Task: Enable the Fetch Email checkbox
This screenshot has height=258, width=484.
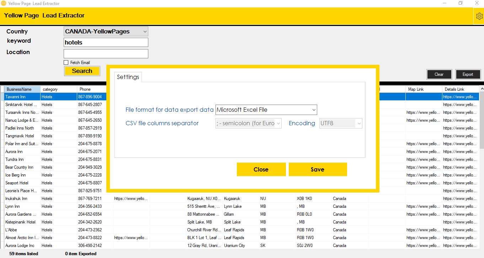Action: point(66,62)
